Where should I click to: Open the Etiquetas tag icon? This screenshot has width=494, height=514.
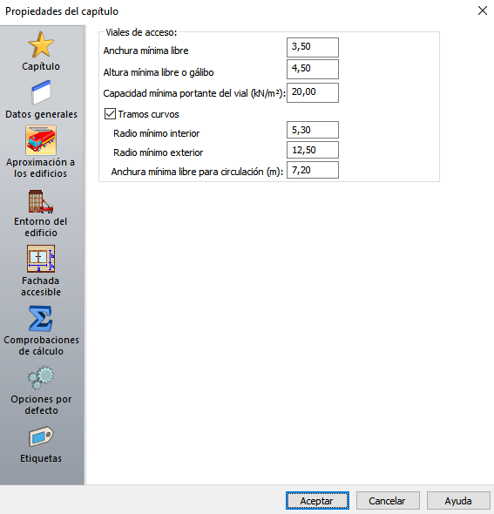tap(41, 436)
